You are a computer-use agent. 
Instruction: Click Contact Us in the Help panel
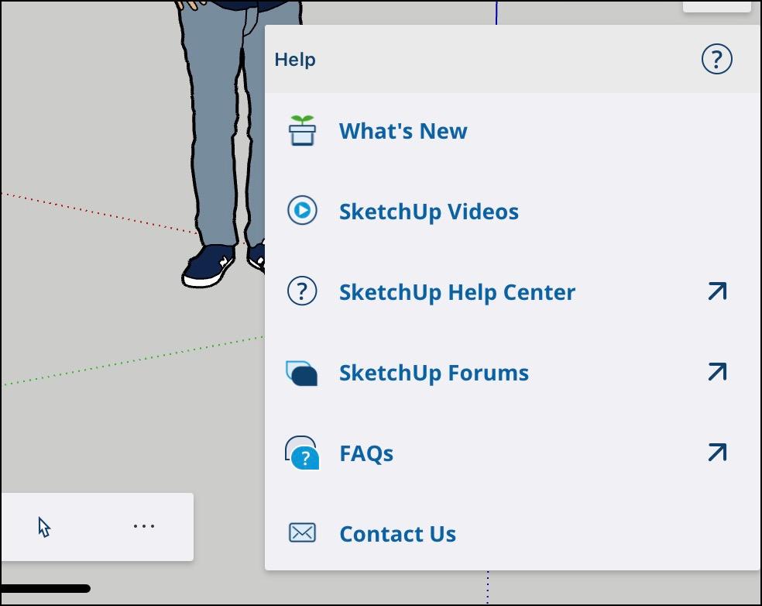coord(397,533)
